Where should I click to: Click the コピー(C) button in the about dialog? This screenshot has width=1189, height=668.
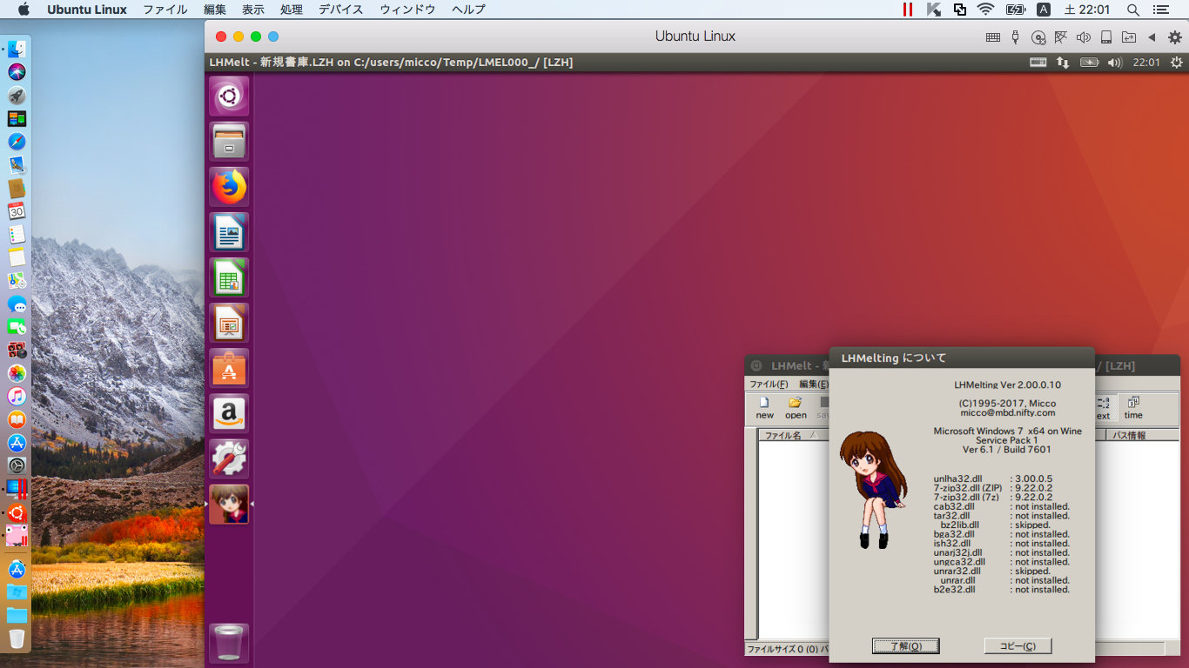coord(1018,645)
